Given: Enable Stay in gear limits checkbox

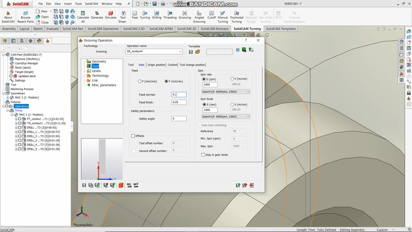Looking at the screenshot, I should coord(203,155).
